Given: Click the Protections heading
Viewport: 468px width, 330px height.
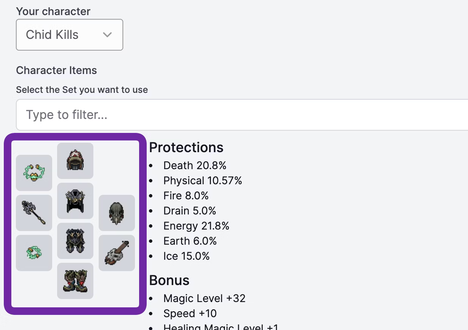Looking at the screenshot, I should click(x=186, y=147).
